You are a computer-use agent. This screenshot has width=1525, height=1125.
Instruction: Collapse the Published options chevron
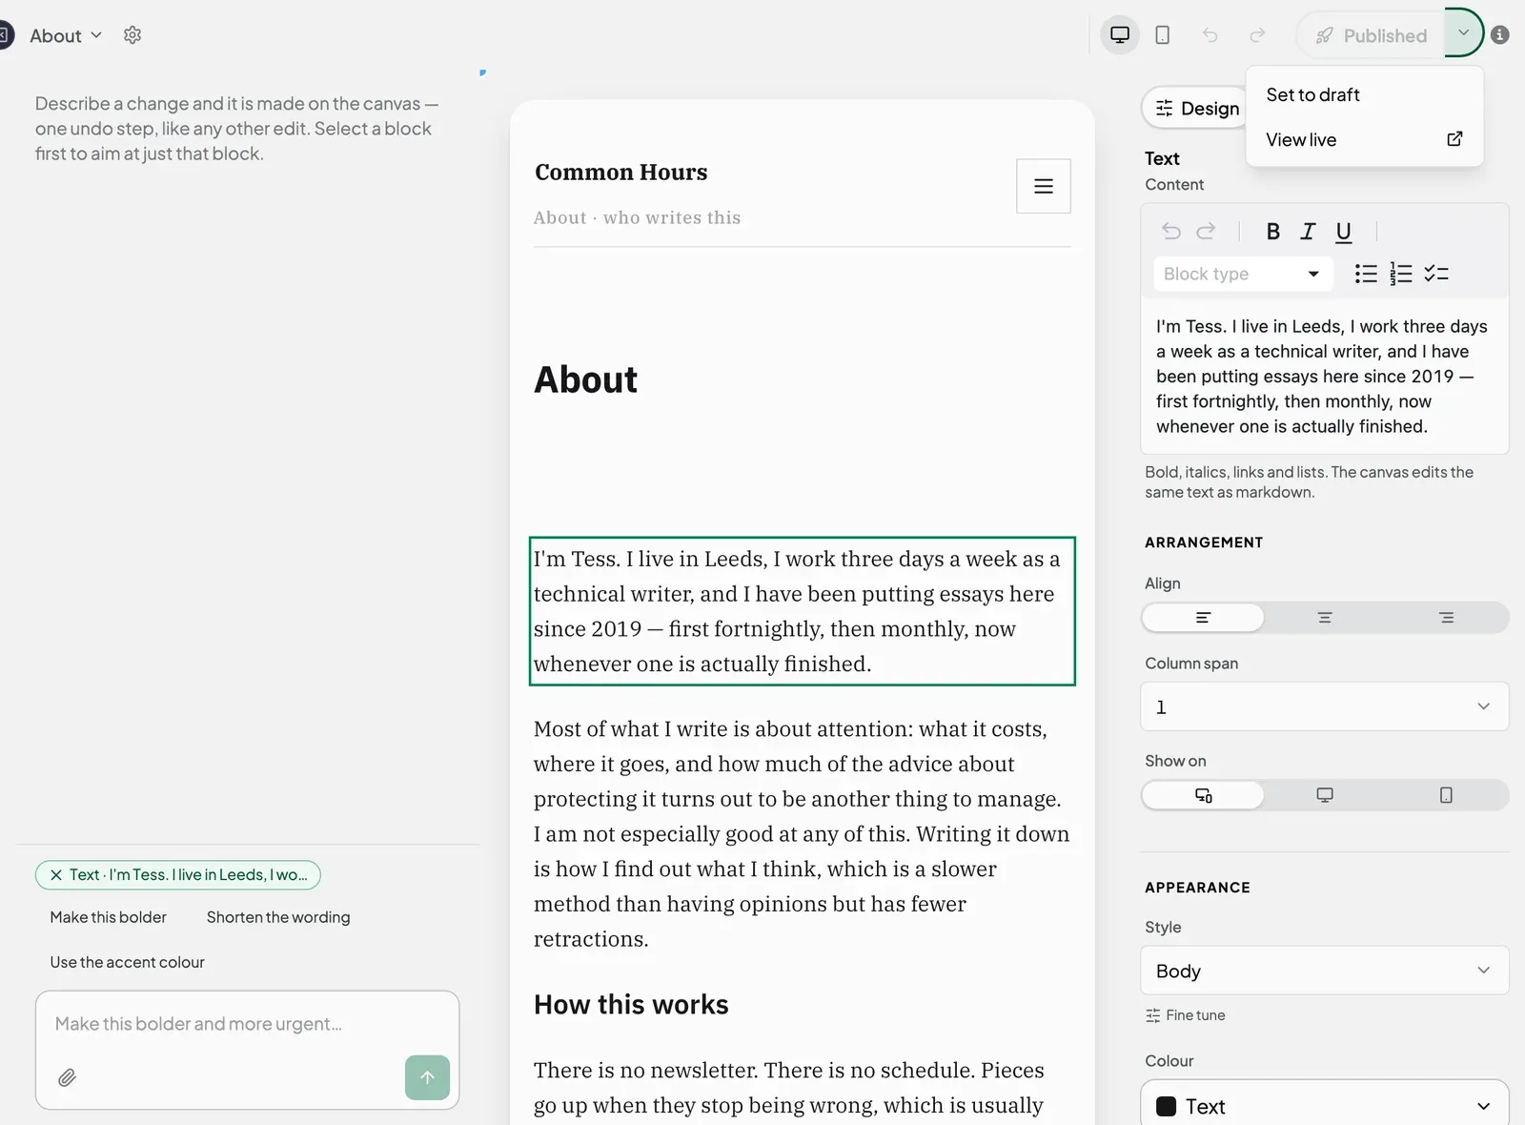tap(1464, 33)
